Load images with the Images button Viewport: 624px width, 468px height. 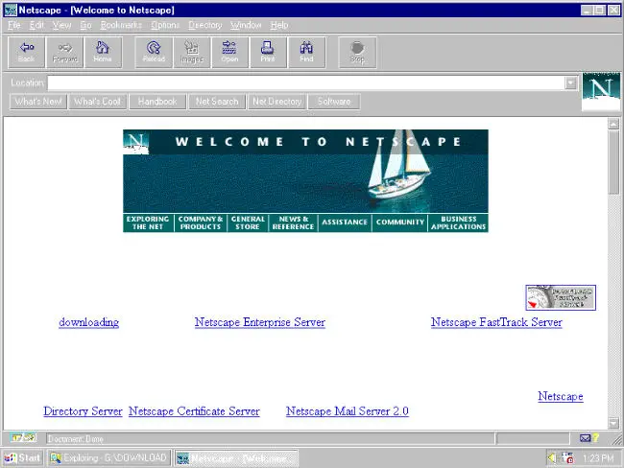pyautogui.click(x=192, y=53)
